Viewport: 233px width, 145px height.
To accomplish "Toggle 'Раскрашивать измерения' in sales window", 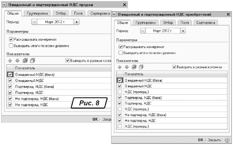I will [11, 39].
